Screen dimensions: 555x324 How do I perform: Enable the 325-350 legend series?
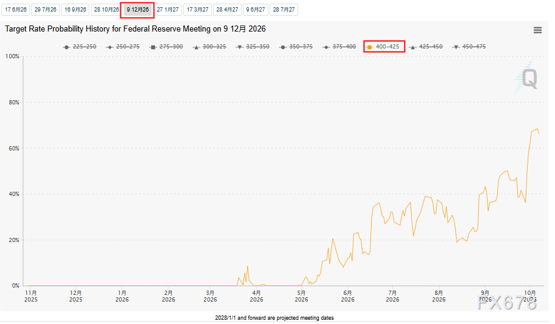pos(253,47)
